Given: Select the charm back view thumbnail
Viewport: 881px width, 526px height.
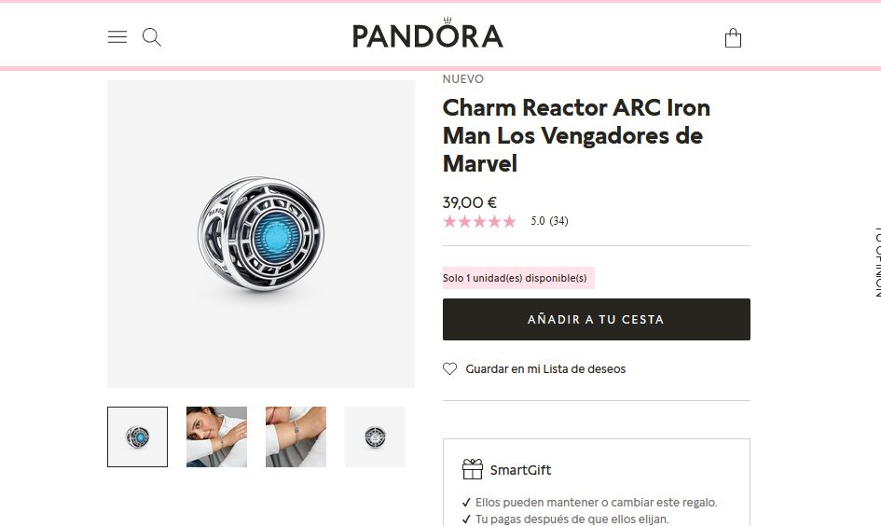Looking at the screenshot, I should click(376, 436).
